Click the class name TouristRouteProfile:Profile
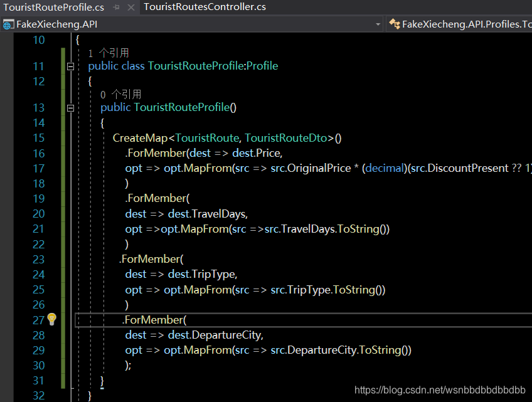532x402 pixels. point(213,66)
